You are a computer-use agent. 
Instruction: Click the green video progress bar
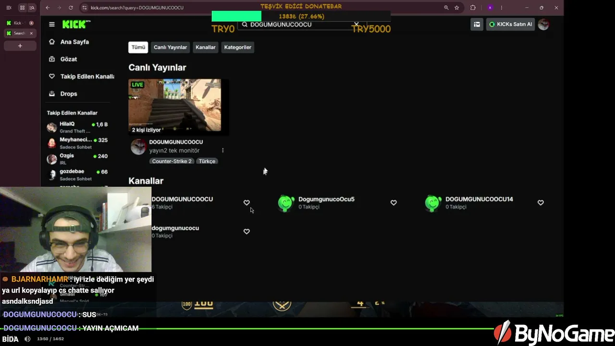[x=247, y=329]
